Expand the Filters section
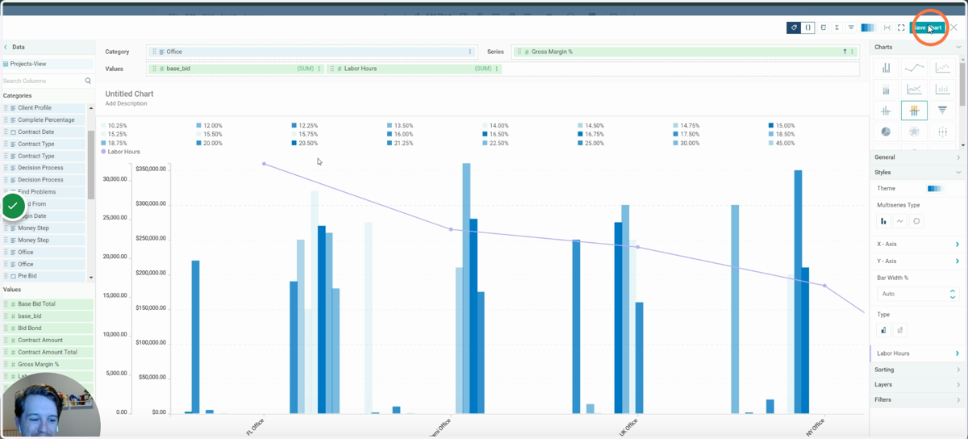Screen dimensions: 968x439 pyautogui.click(x=918, y=399)
